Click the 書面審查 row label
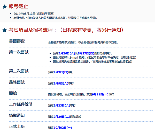This screenshot has height=133, width=155. (x=17, y=41)
